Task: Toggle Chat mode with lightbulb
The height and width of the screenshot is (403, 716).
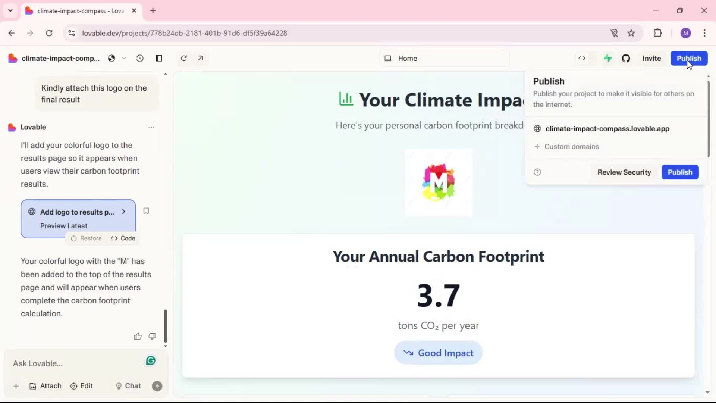Action: (128, 386)
